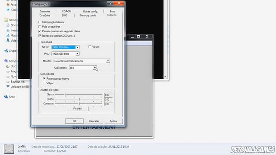Click the help question mark button
The width and height of the screenshot is (276, 155).
pyautogui.click(x=110, y=3)
